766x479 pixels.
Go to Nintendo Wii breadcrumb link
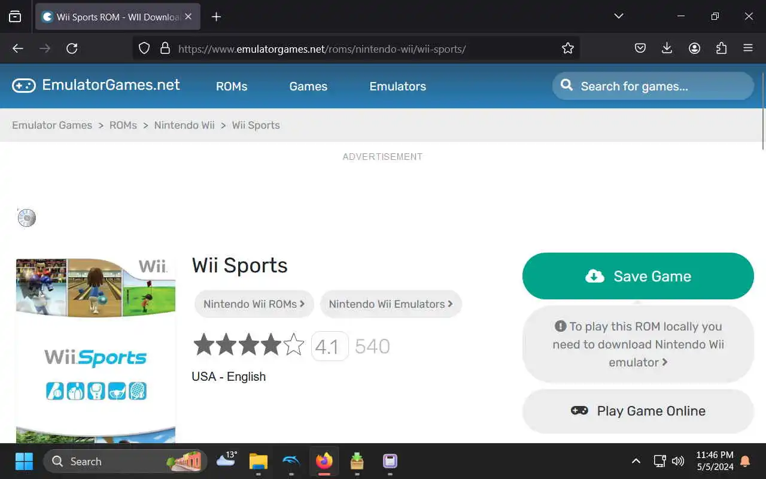pyautogui.click(x=184, y=125)
